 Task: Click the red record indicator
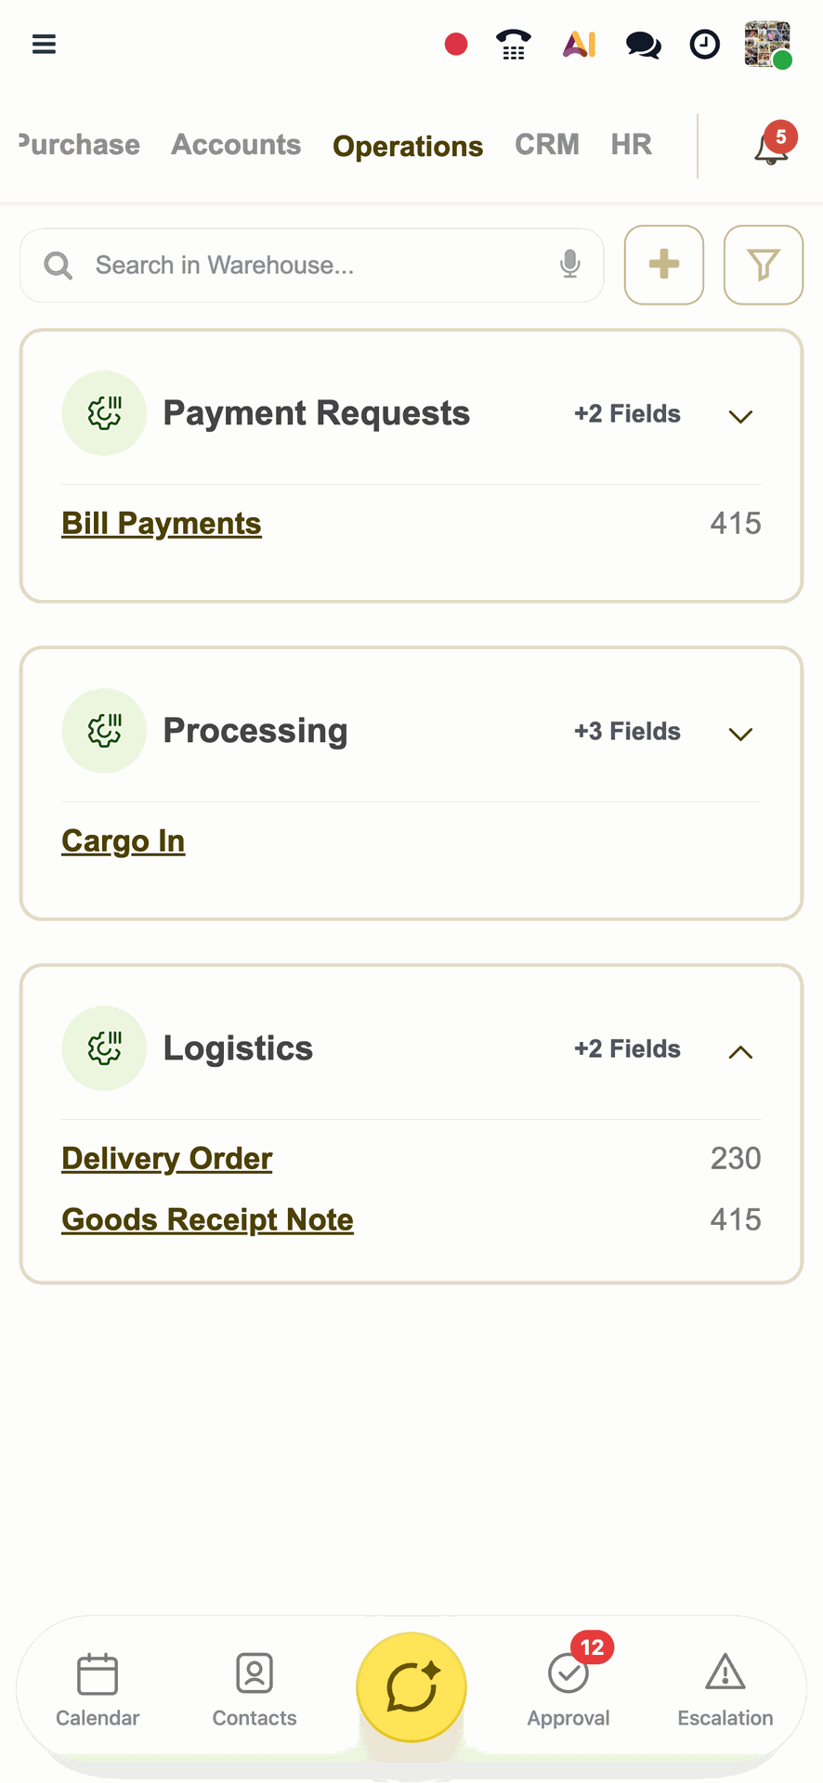click(x=456, y=44)
